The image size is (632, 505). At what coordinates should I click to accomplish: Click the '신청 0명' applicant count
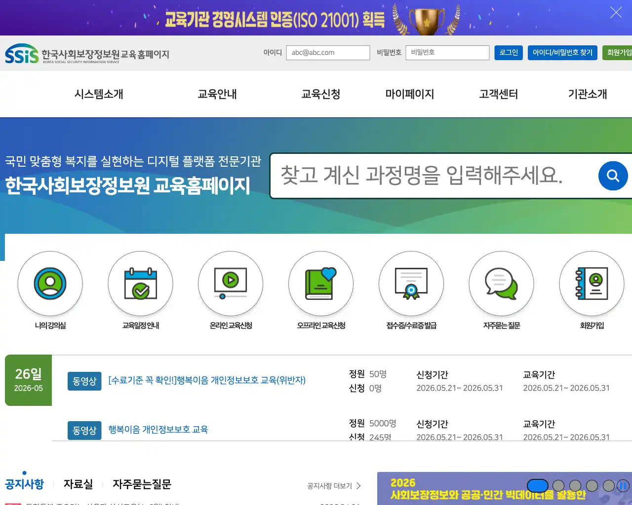365,388
